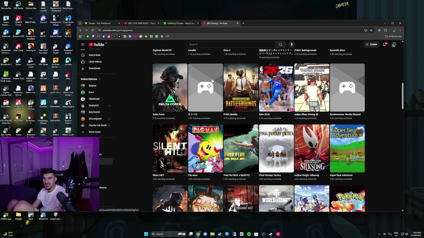Open the Knez subscription channel
Screen dimensions: 424x238
pyautogui.click(x=91, y=92)
